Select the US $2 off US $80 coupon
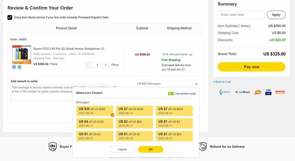 pyautogui.click(x=134, y=123)
